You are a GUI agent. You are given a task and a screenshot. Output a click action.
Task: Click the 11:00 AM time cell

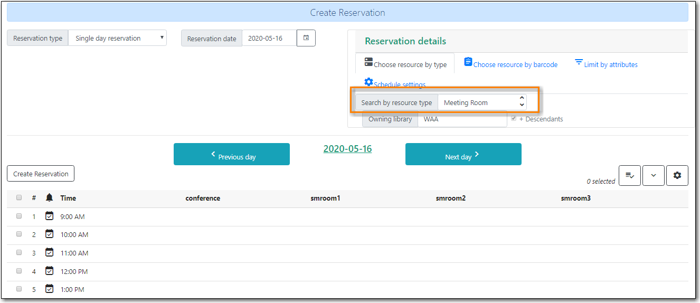tap(74, 253)
